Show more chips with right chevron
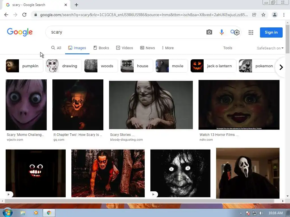Screen dimensions: 290x217 coord(281,67)
